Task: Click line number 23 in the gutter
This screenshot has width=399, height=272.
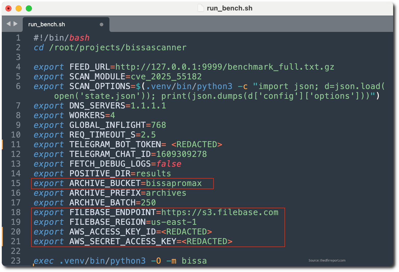Action: 16,261
